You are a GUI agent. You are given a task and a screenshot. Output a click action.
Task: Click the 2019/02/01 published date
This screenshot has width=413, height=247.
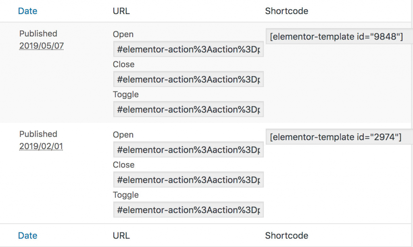(x=41, y=146)
